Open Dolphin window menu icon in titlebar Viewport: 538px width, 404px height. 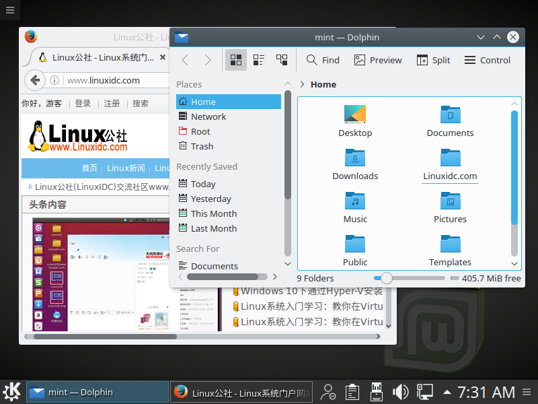tap(182, 37)
